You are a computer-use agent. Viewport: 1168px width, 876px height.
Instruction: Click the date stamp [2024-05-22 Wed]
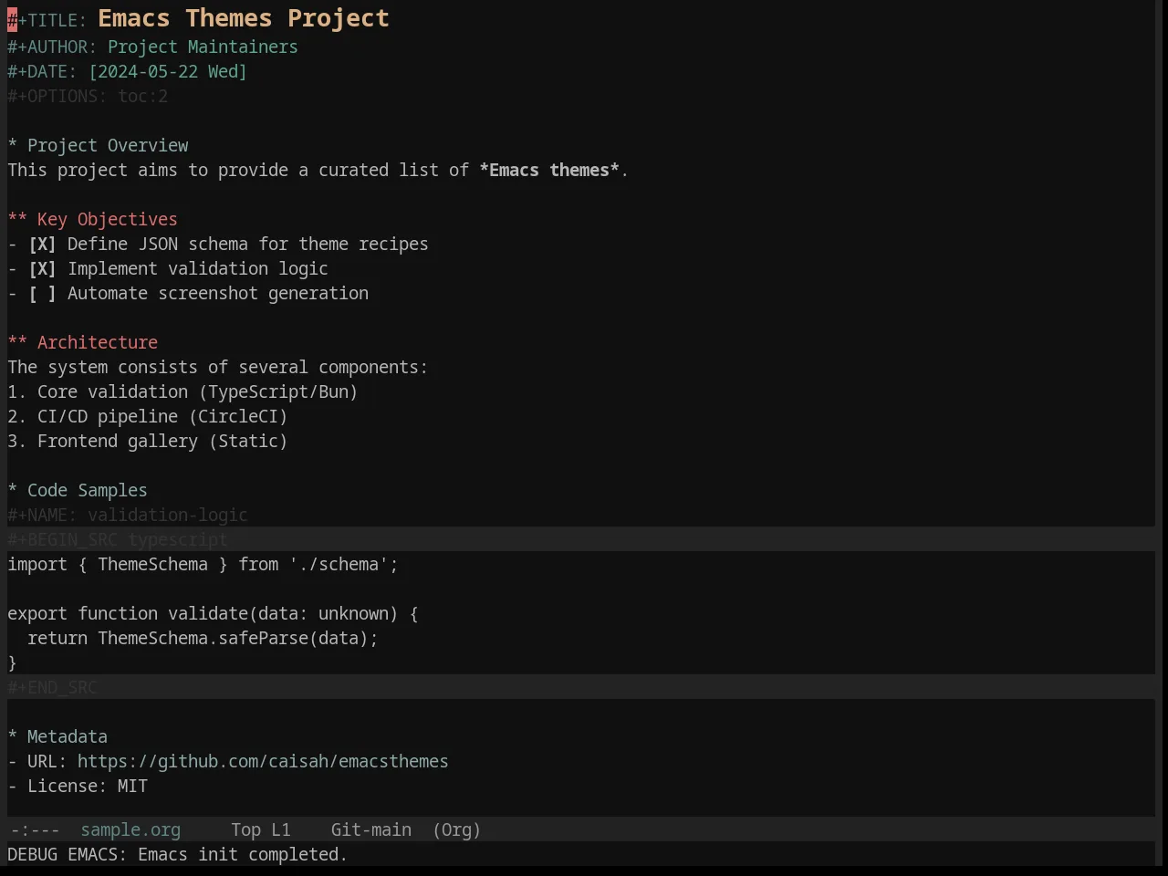168,72
